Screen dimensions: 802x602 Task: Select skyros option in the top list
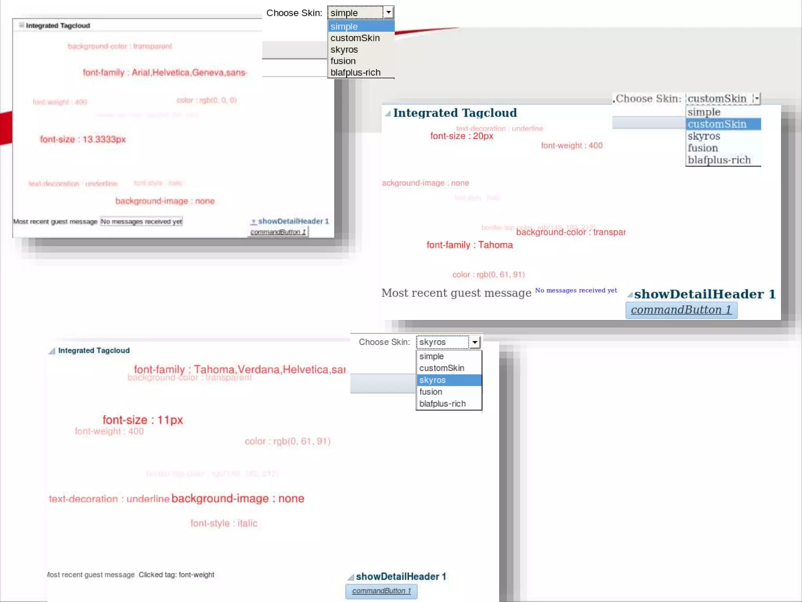point(344,50)
